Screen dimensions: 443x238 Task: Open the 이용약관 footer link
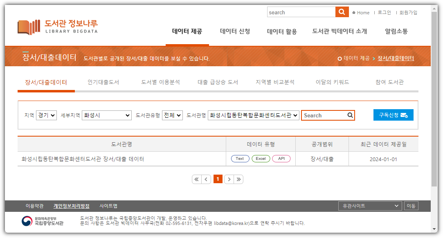point(34,206)
